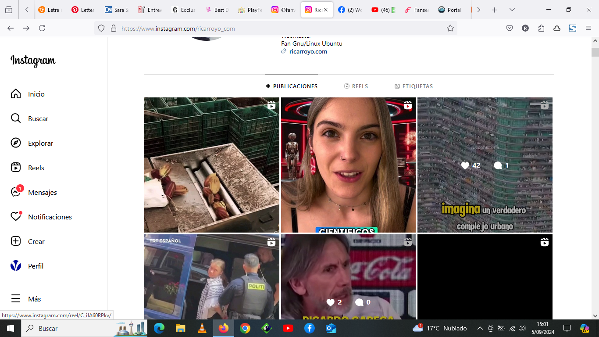Open CIENTIFICOS woman reel thumbnail
This screenshot has width=599, height=337.
pyautogui.click(x=348, y=165)
